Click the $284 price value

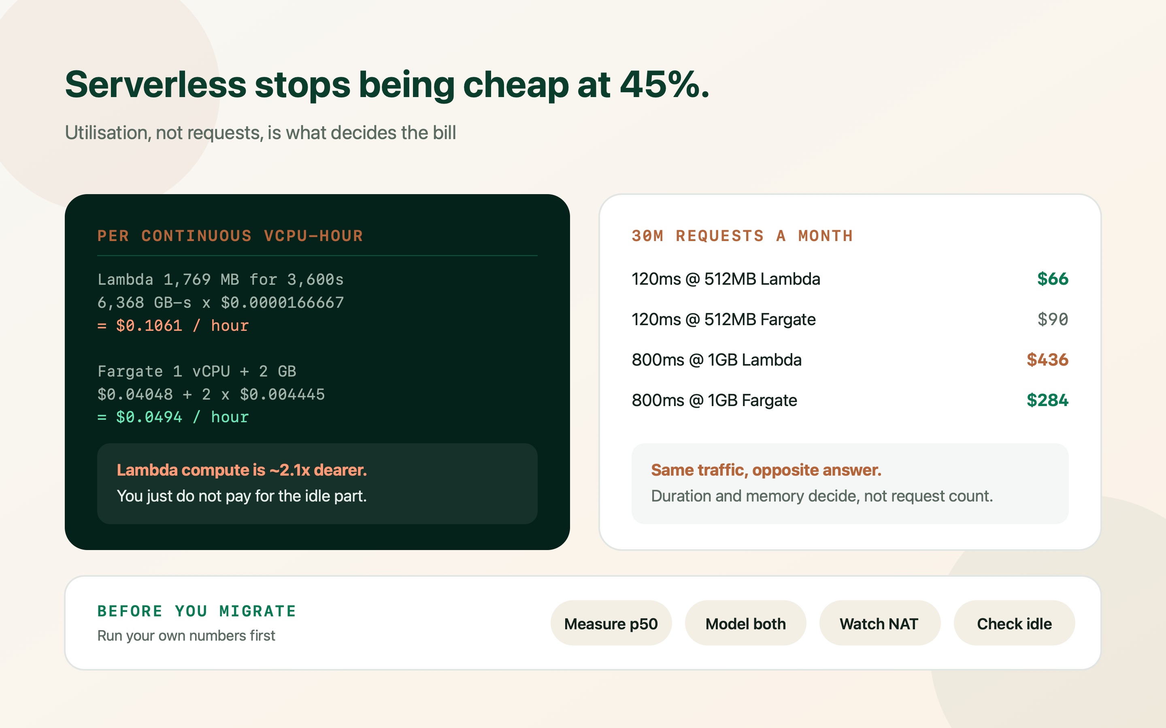pyautogui.click(x=1047, y=400)
